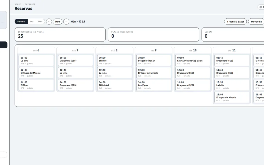
Task: Open Tuesday 10:00 Dragonera (SES) dive
Action: coord(75,61)
